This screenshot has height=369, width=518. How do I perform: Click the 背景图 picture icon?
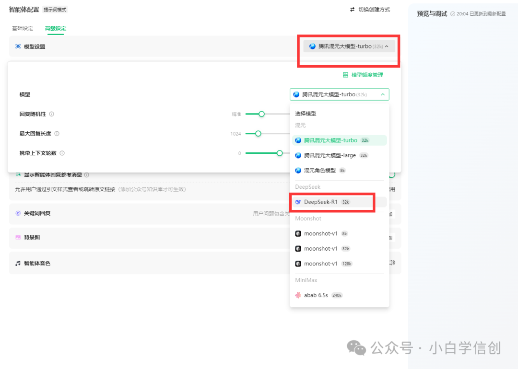[x=18, y=237]
